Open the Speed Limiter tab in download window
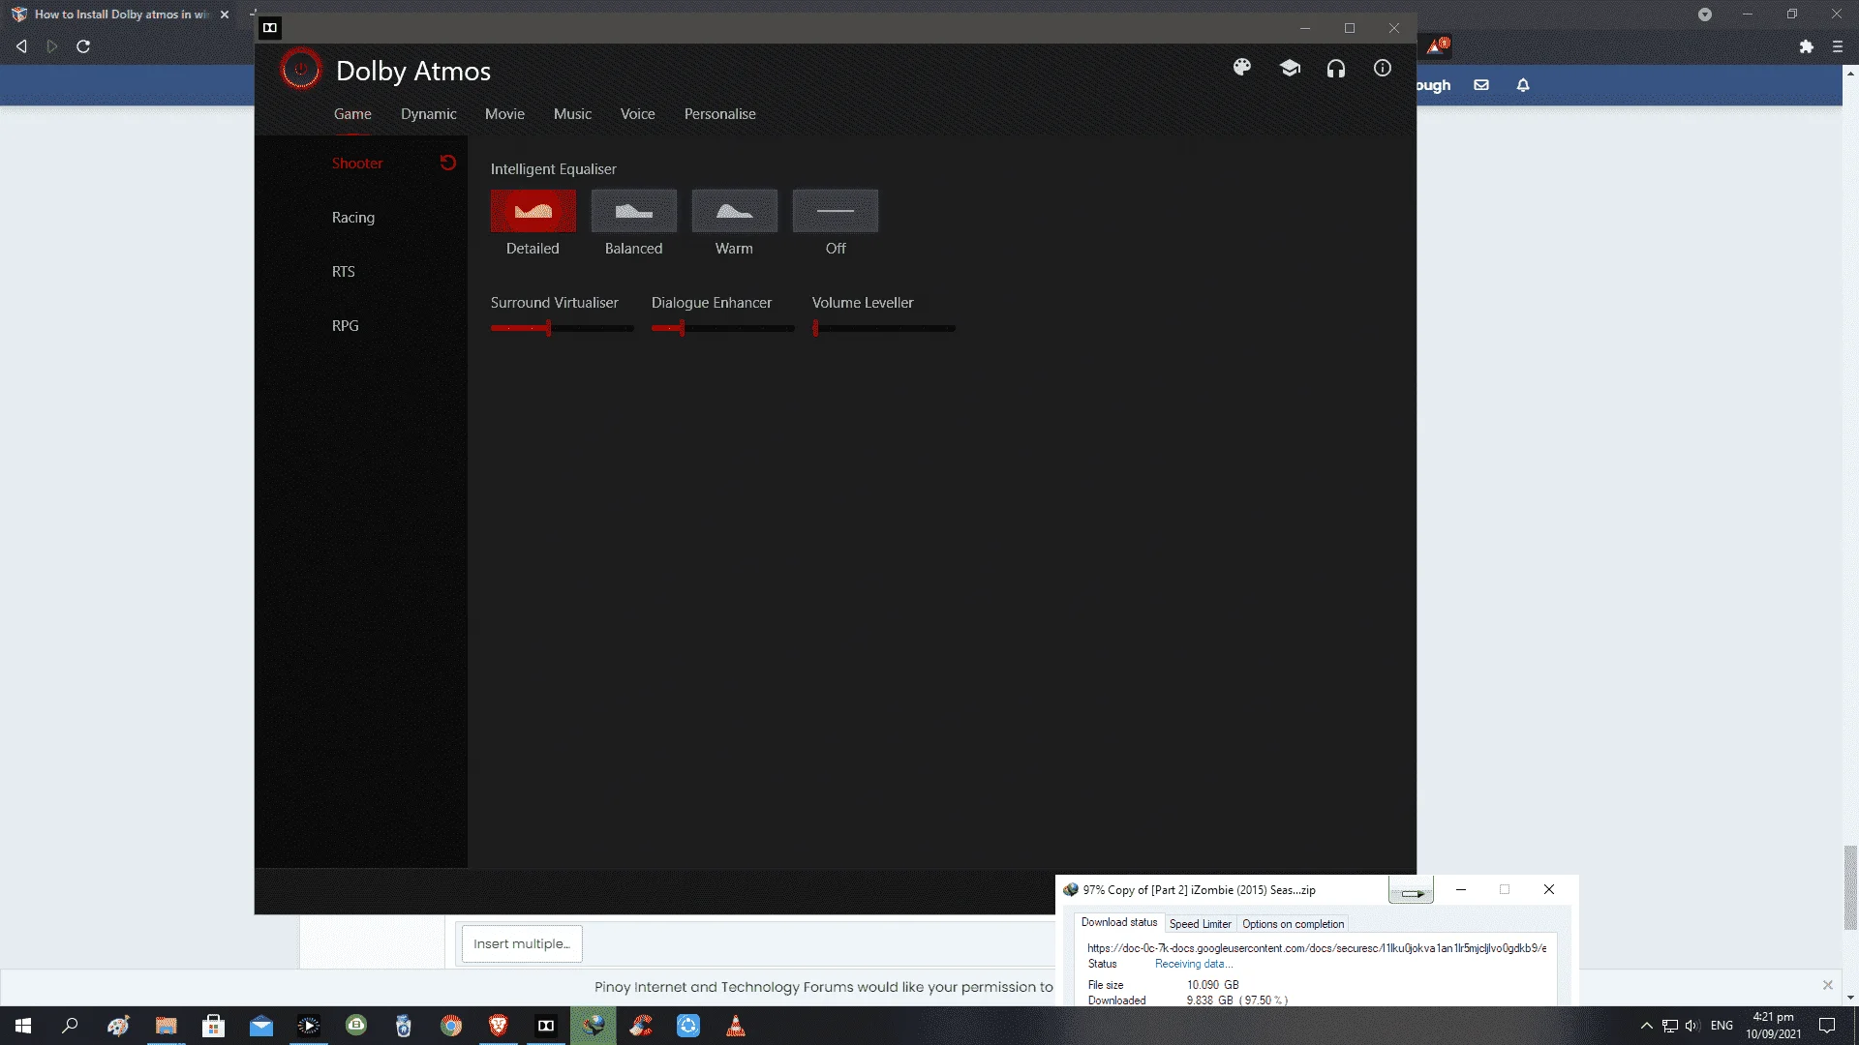This screenshot has width=1859, height=1045. pyautogui.click(x=1201, y=924)
